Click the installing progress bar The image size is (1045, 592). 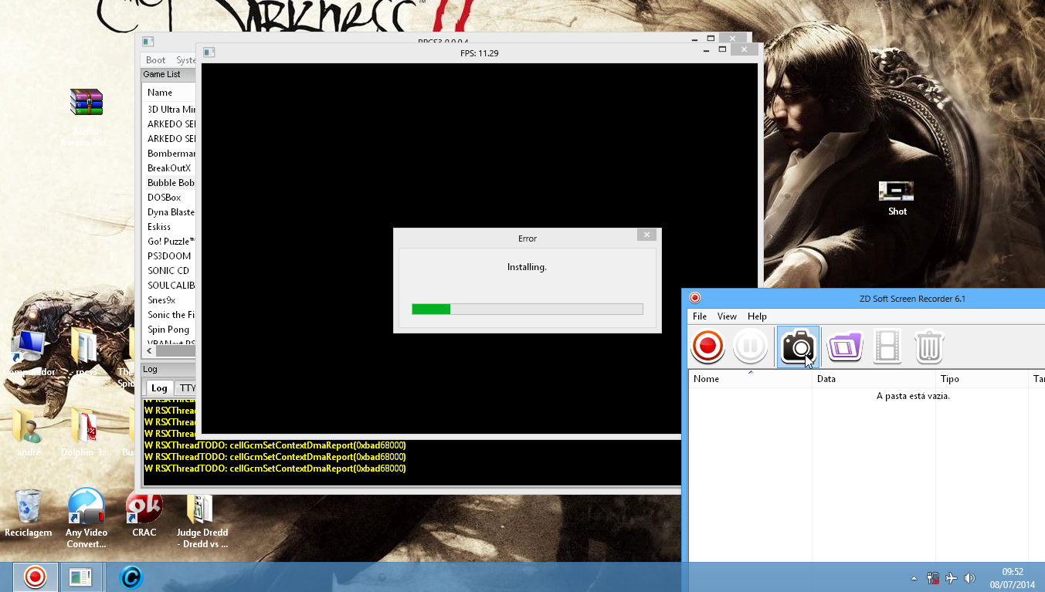[527, 309]
